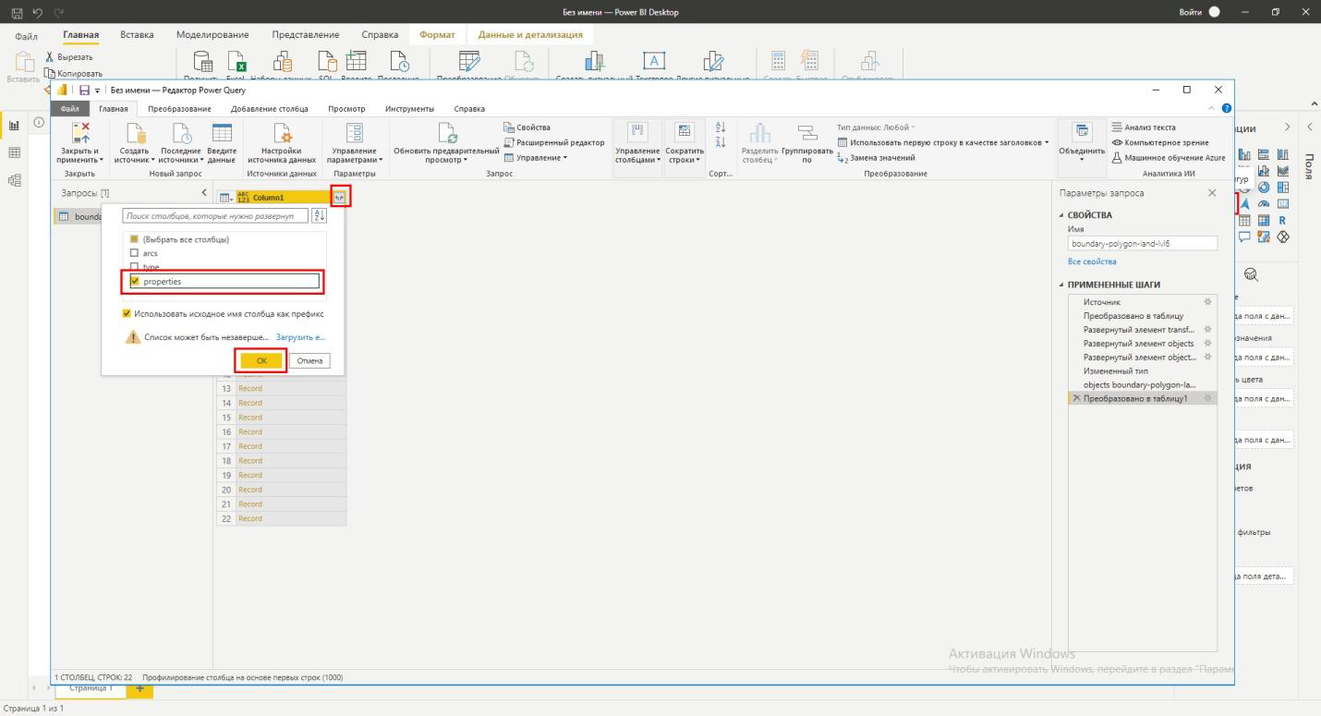Switch to Преобразование tab
Screen dimensions: 1321x716
179,108
